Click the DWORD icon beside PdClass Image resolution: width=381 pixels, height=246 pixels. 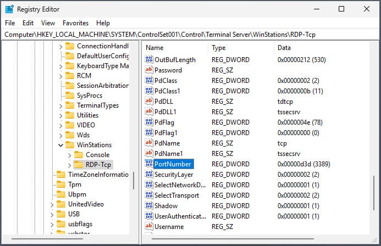pyautogui.click(x=148, y=80)
